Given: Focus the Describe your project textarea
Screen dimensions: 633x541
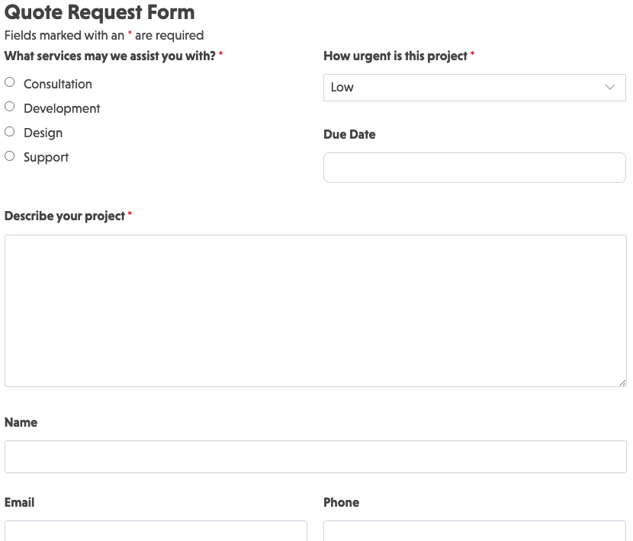Looking at the screenshot, I should pos(315,310).
